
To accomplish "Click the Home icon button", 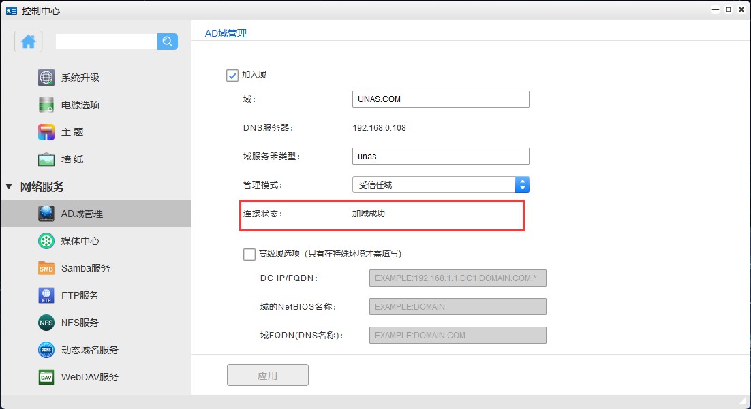I will [28, 42].
